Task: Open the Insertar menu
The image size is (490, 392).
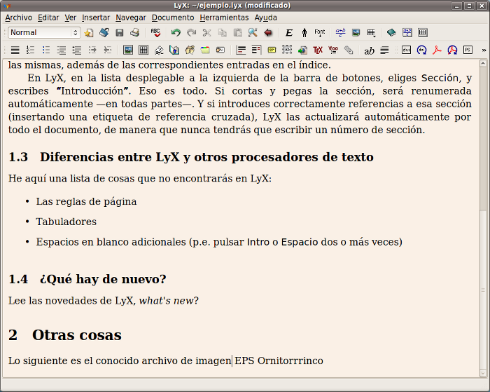Action: (96, 18)
